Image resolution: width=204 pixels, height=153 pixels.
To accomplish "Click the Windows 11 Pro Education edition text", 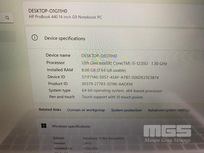I will coord(104,138).
